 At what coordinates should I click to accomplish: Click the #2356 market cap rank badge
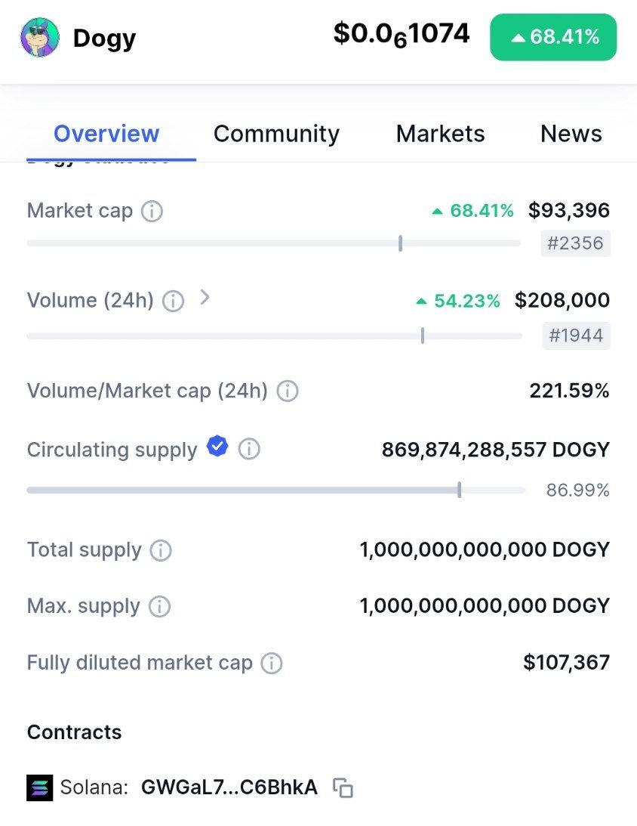(575, 243)
